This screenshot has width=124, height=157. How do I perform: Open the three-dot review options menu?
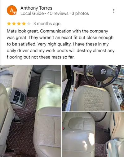tap(114, 11)
